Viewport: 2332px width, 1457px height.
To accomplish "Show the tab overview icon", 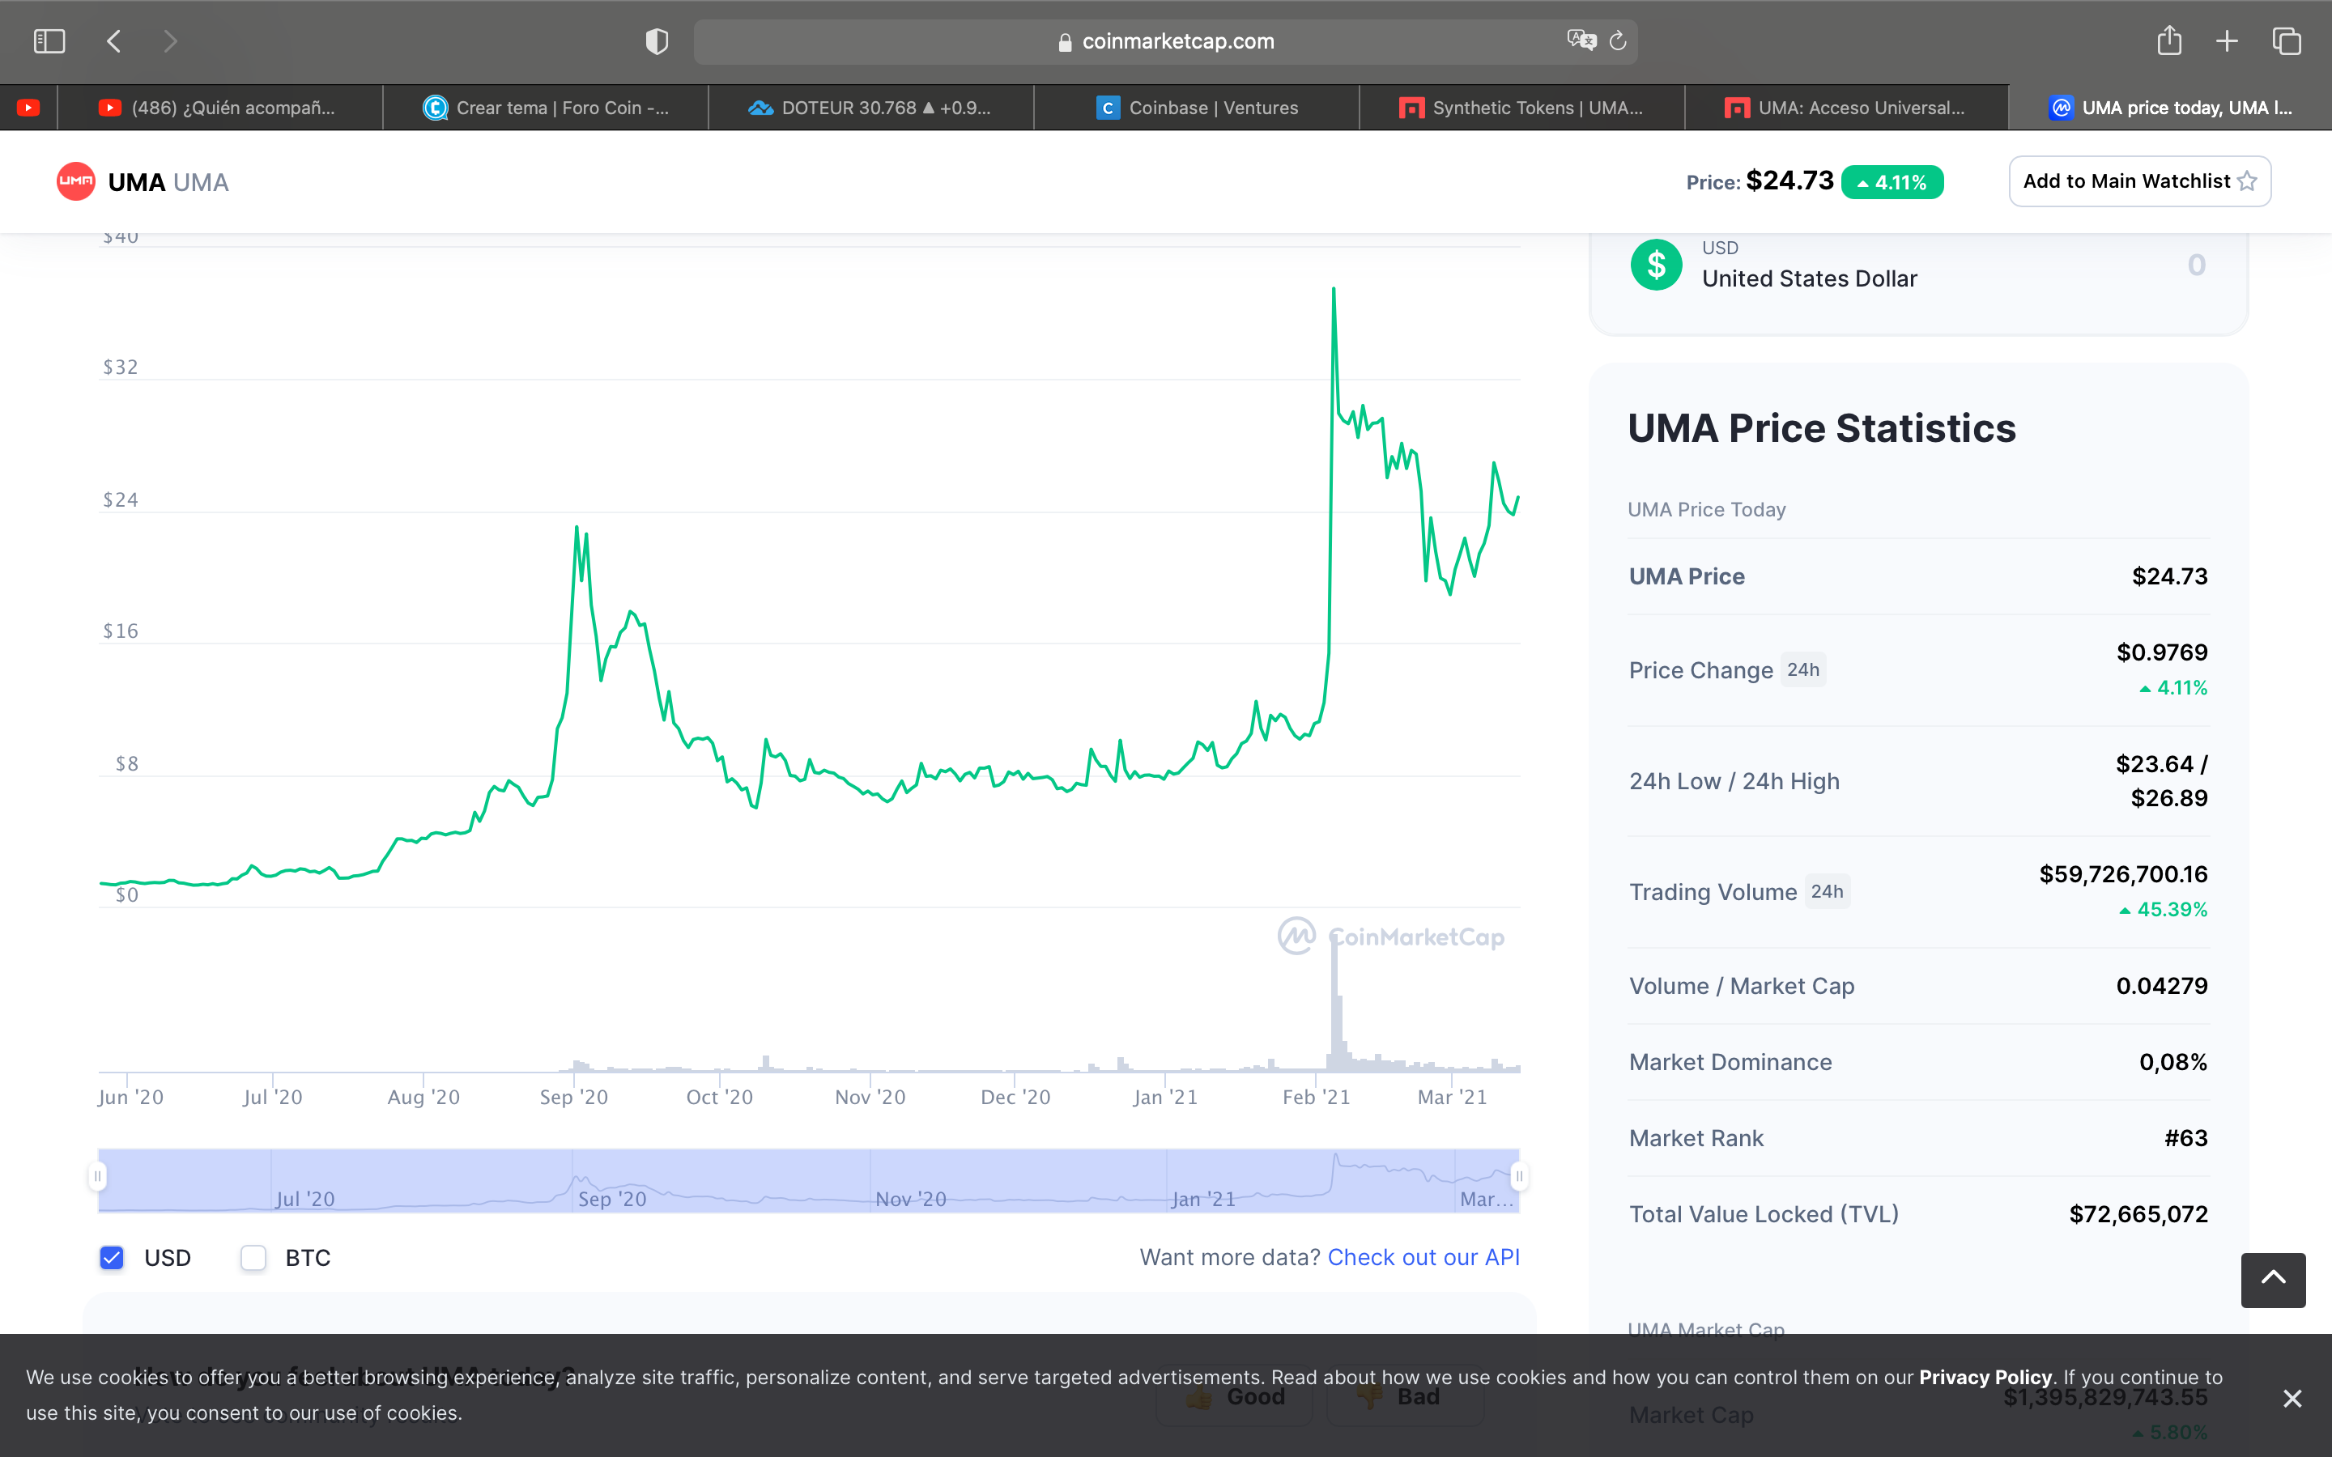I will [2287, 41].
